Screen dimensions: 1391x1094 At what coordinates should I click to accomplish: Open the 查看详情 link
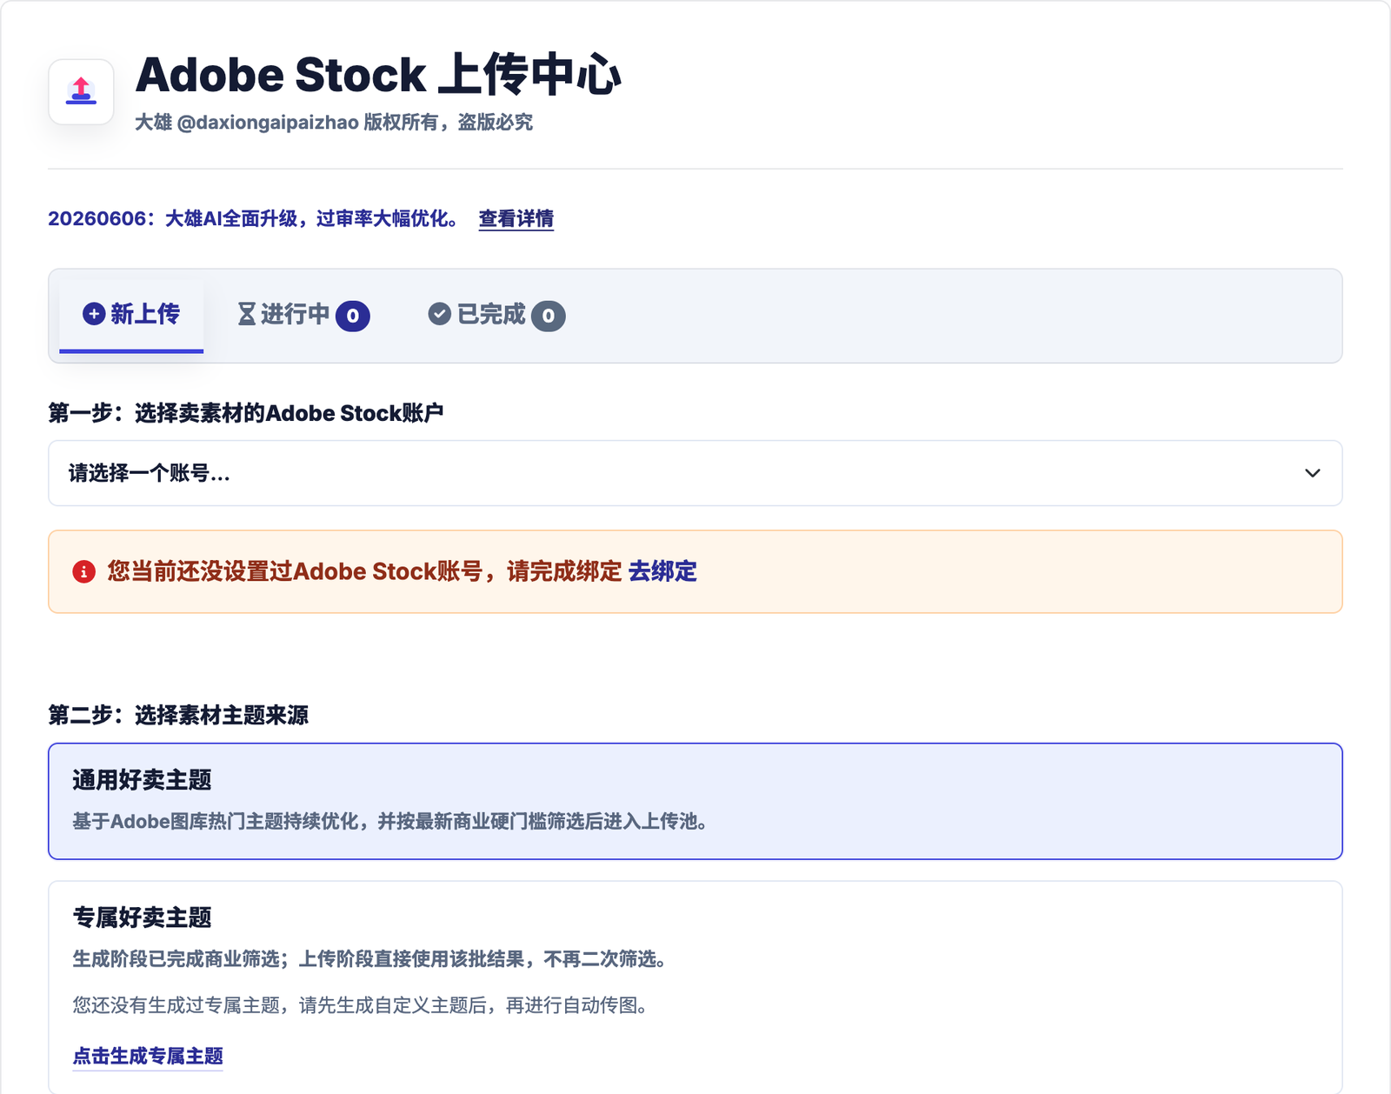[x=516, y=218]
